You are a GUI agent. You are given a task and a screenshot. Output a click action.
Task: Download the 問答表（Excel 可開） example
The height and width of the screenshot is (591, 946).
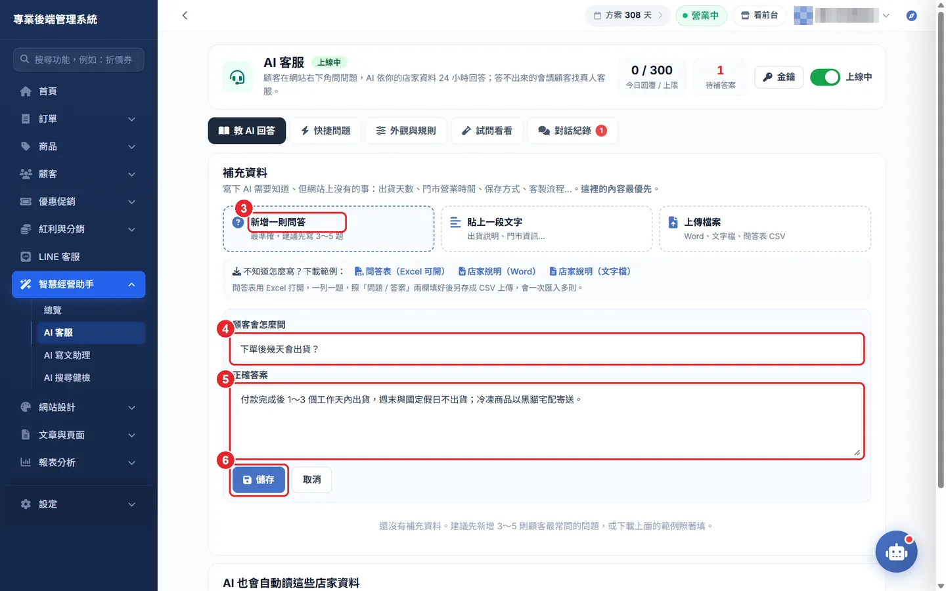[x=399, y=271]
